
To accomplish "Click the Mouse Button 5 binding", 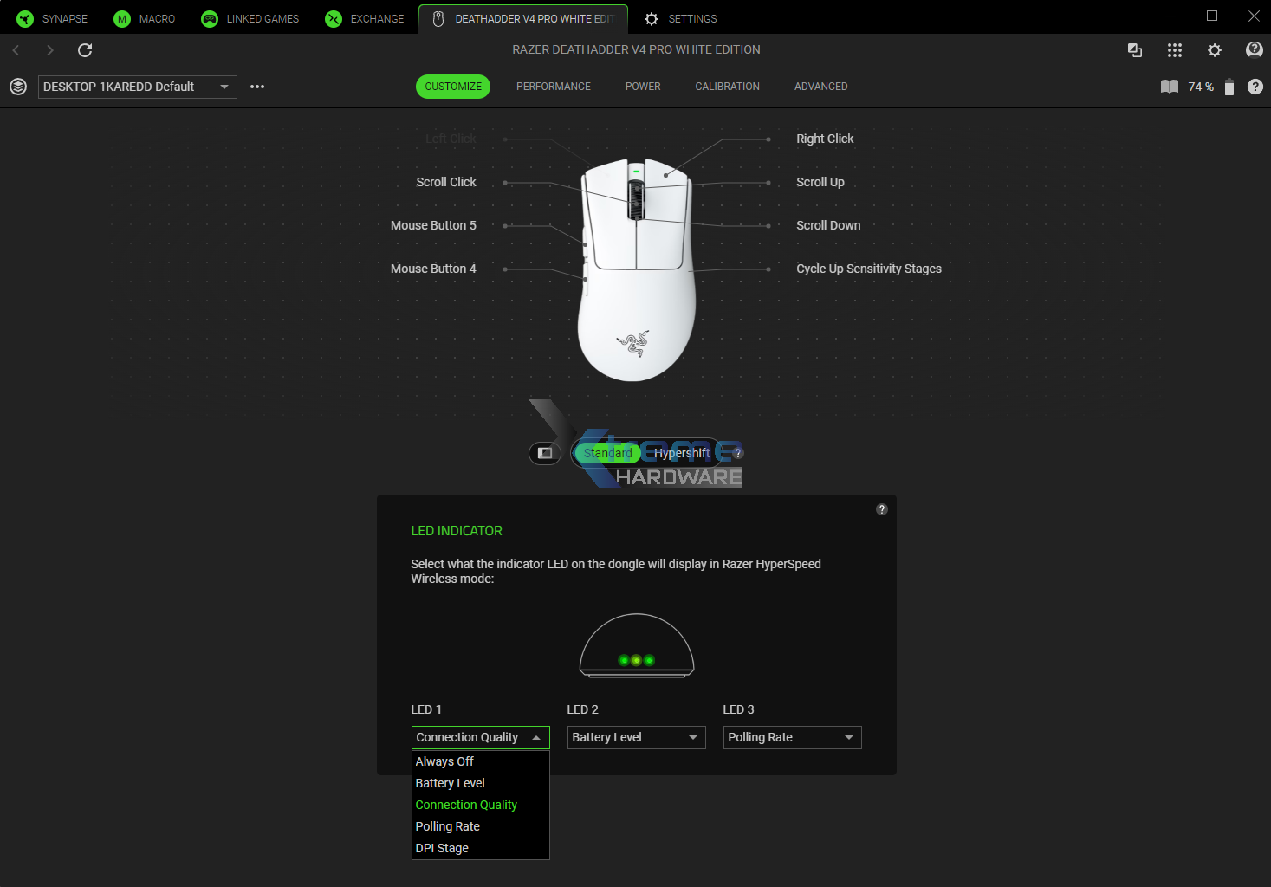I will [433, 225].
